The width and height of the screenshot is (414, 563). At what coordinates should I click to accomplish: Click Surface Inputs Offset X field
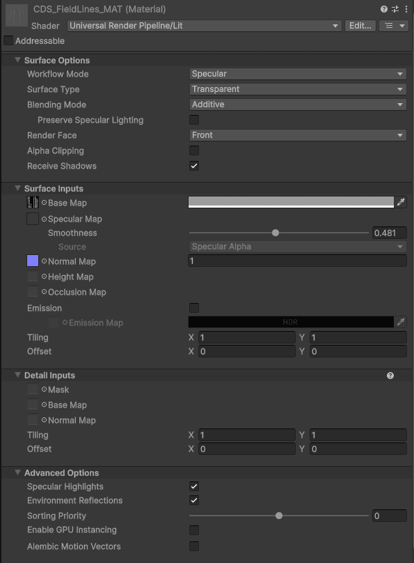pyautogui.click(x=247, y=351)
